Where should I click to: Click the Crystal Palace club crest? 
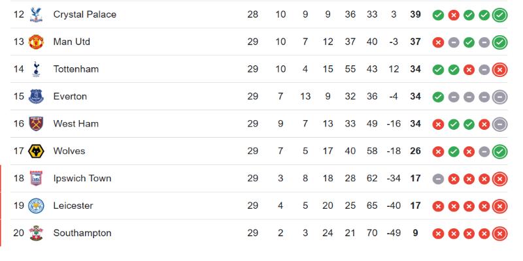36,14
